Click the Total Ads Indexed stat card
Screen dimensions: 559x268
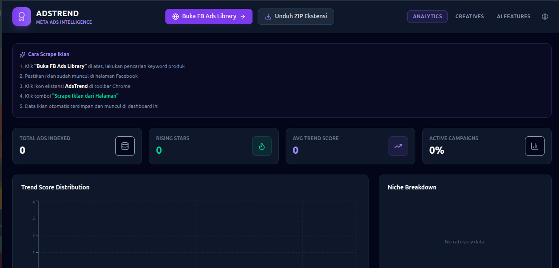[x=77, y=146]
